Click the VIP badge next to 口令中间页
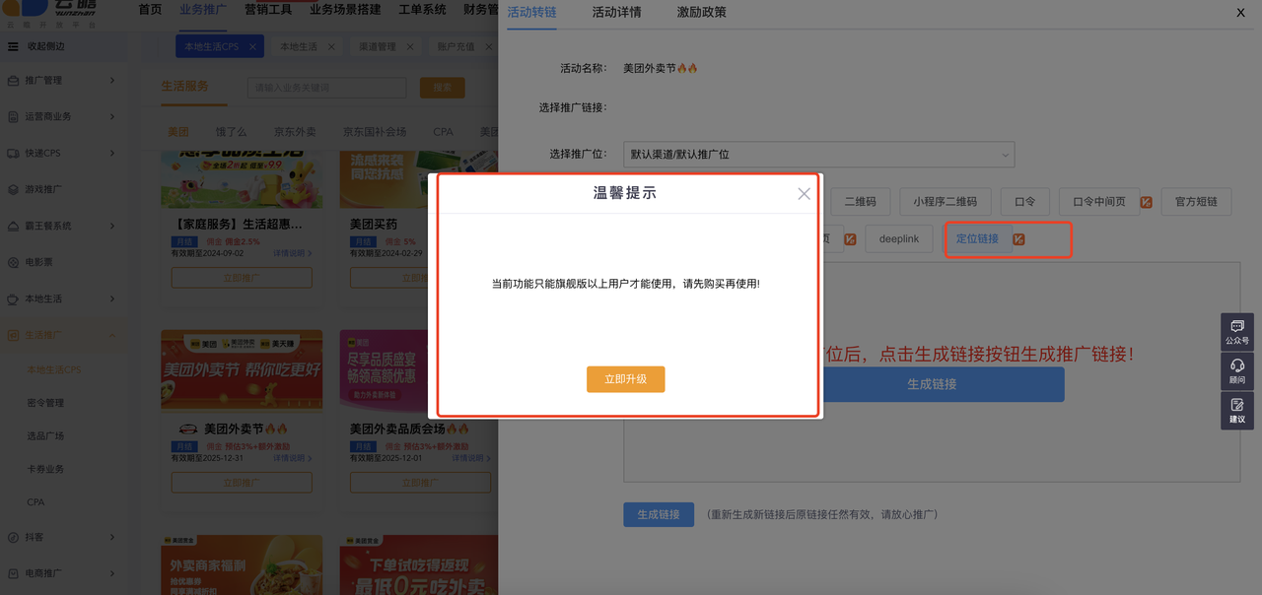The image size is (1262, 595). pos(1146,202)
